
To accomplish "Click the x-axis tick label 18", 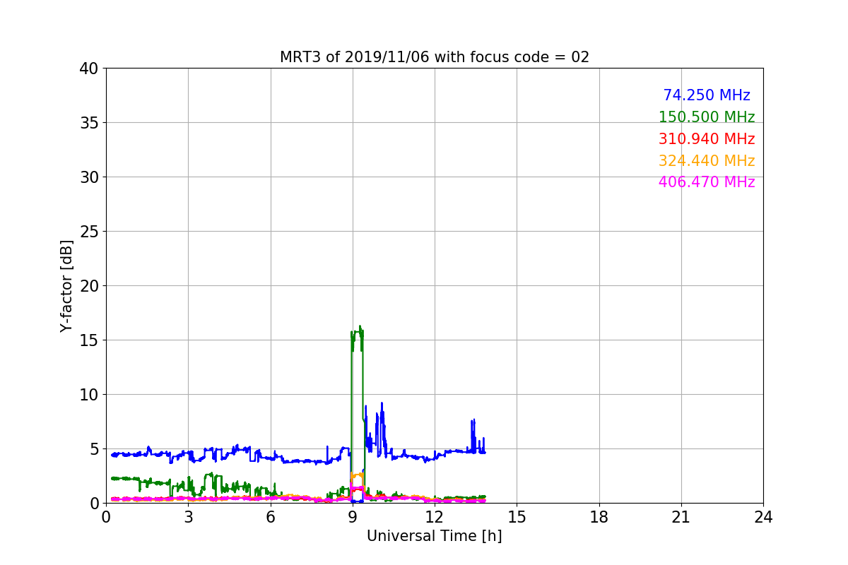I will pyautogui.click(x=599, y=517).
